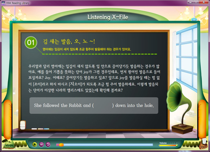Pause playback with the purple pause button
This screenshot has width=210, height=152.
[41, 144]
